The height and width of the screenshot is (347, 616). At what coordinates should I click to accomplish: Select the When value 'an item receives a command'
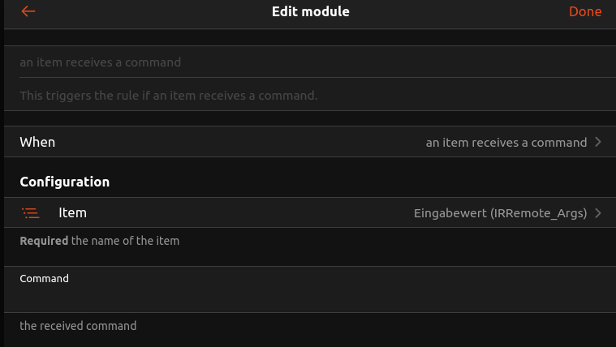pos(506,143)
